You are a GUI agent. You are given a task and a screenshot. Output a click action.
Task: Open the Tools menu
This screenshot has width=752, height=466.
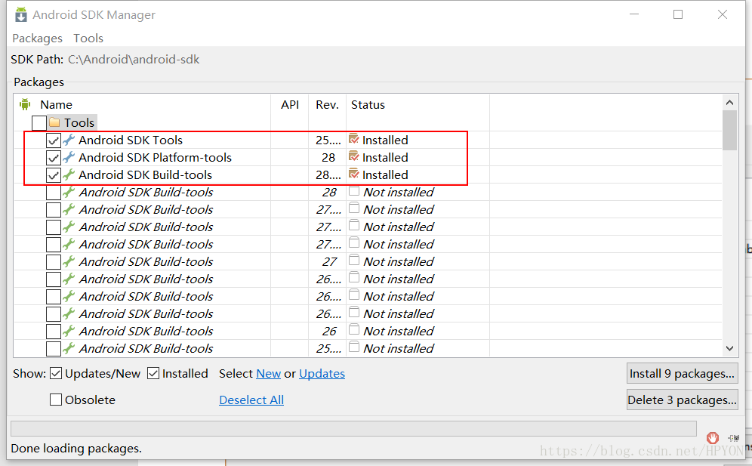tap(88, 38)
